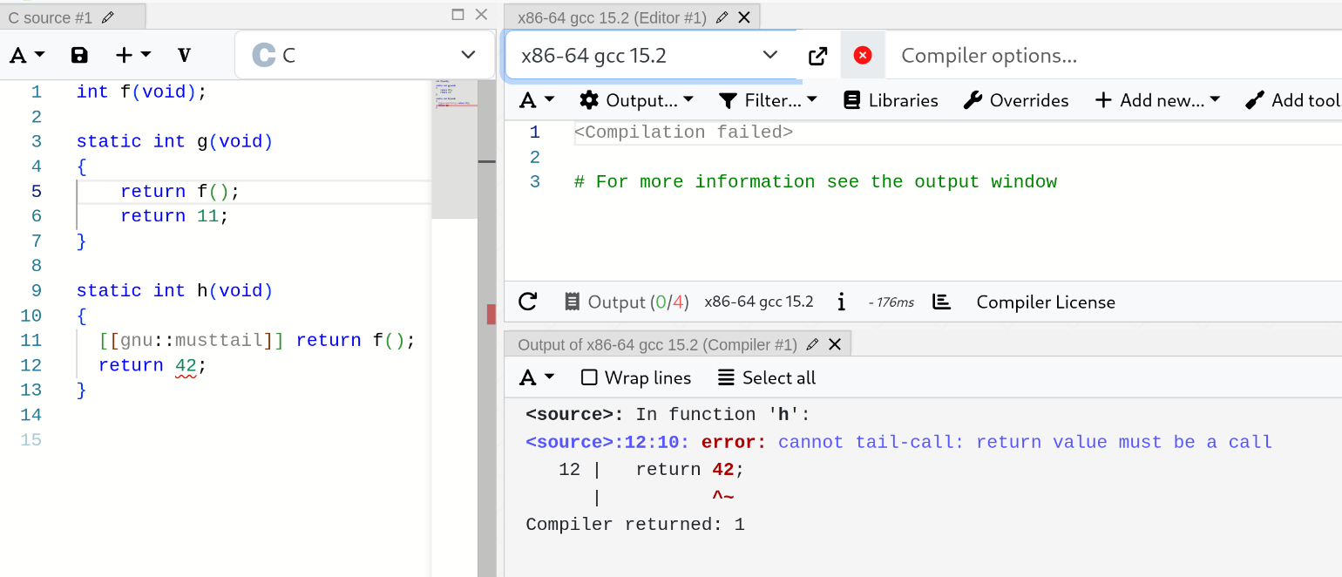This screenshot has width=1342, height=577.
Task: Select the Output of x86-64 gcc 15.2 tab
Action: coord(657,344)
